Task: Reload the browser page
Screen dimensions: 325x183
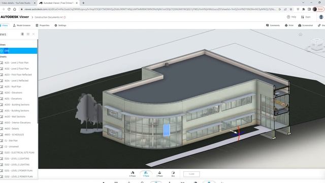Action: pyautogui.click(x=9, y=9)
